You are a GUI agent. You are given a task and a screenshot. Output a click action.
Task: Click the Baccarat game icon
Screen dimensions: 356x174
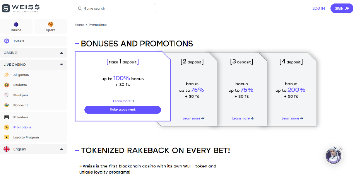tap(6, 105)
